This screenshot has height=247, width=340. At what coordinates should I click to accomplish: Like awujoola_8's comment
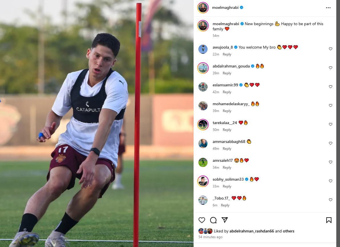pos(331,49)
